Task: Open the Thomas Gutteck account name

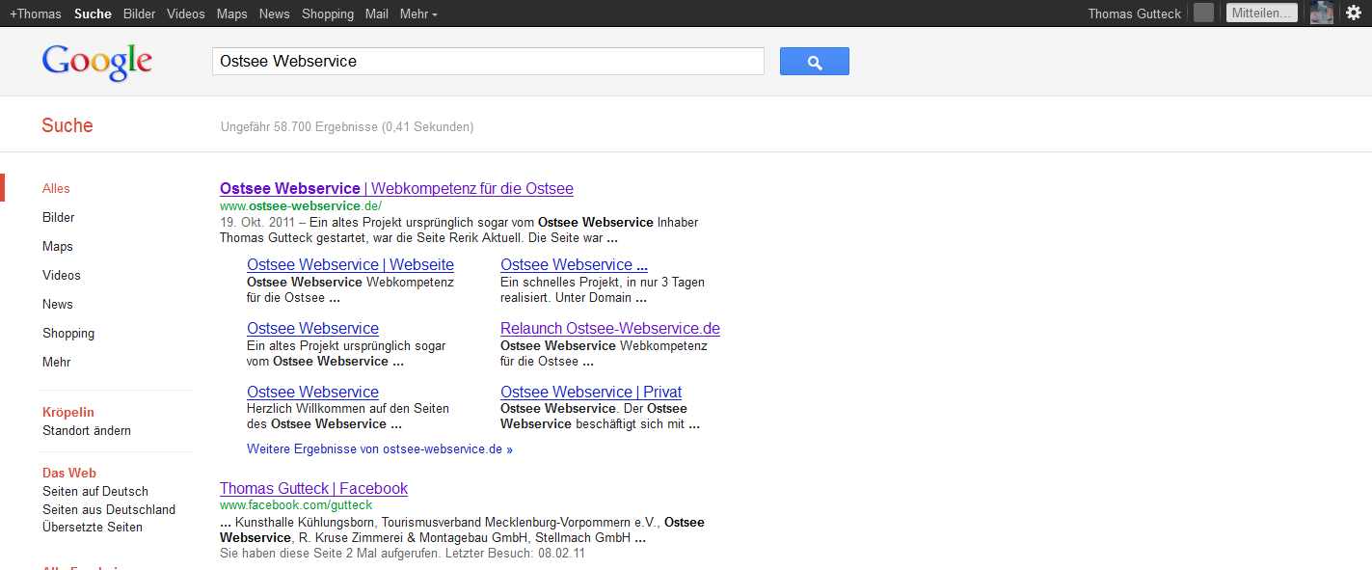Action: pyautogui.click(x=1134, y=14)
